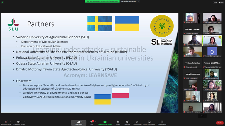Stop video using Остановить видео camera icon
This screenshot has width=225, height=126.
(x=19, y=122)
